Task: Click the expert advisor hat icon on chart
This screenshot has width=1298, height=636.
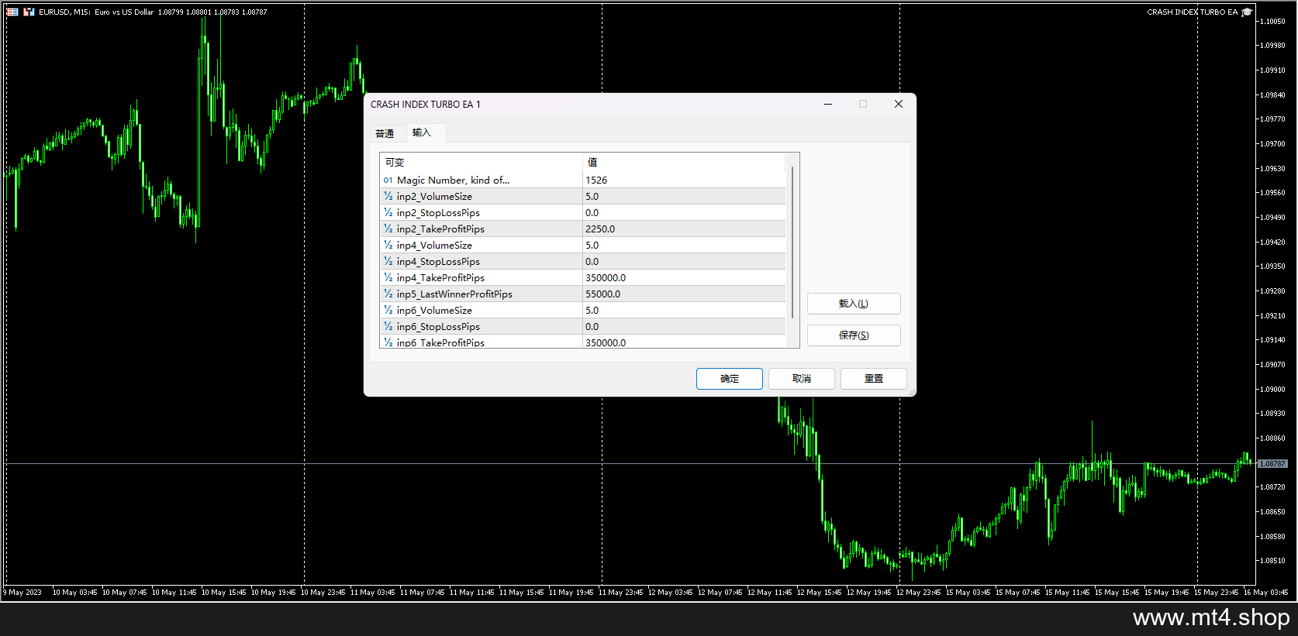Action: pyautogui.click(x=1247, y=12)
